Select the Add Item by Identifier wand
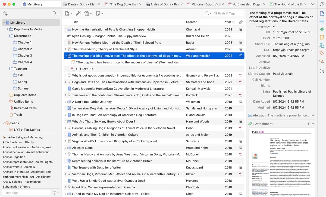Image resolution: width=326 pixels, height=197 pixels. [x=78, y=13]
